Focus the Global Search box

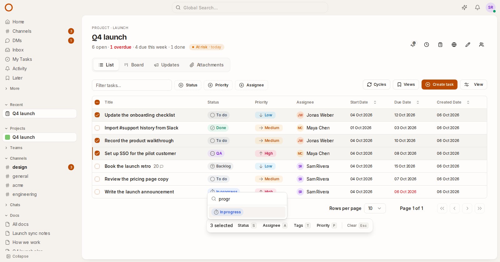[x=250, y=7]
